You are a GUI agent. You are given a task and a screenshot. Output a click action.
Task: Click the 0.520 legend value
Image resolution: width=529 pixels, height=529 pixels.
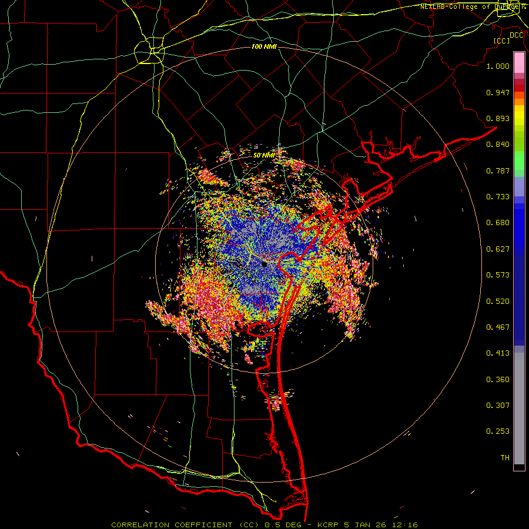point(498,302)
